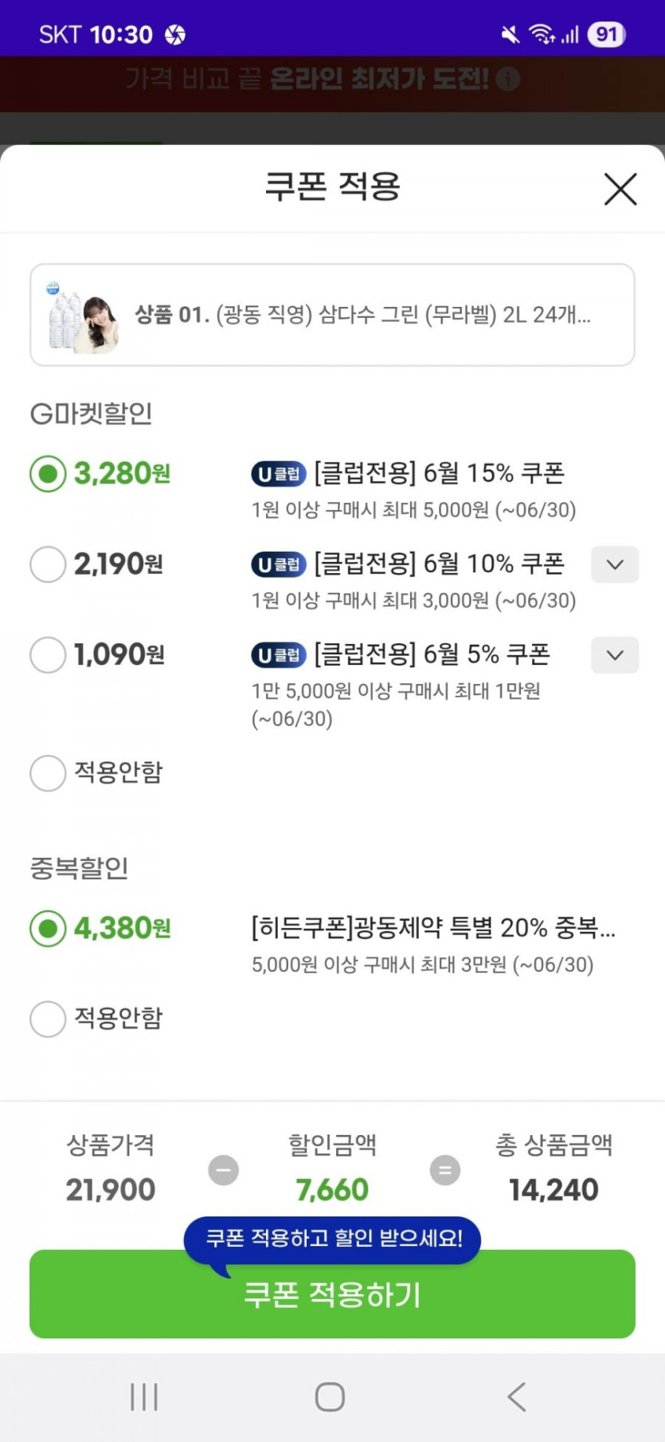The height and width of the screenshot is (1442, 665).
Task: Tap the Android home button icon
Action: coord(330,1397)
